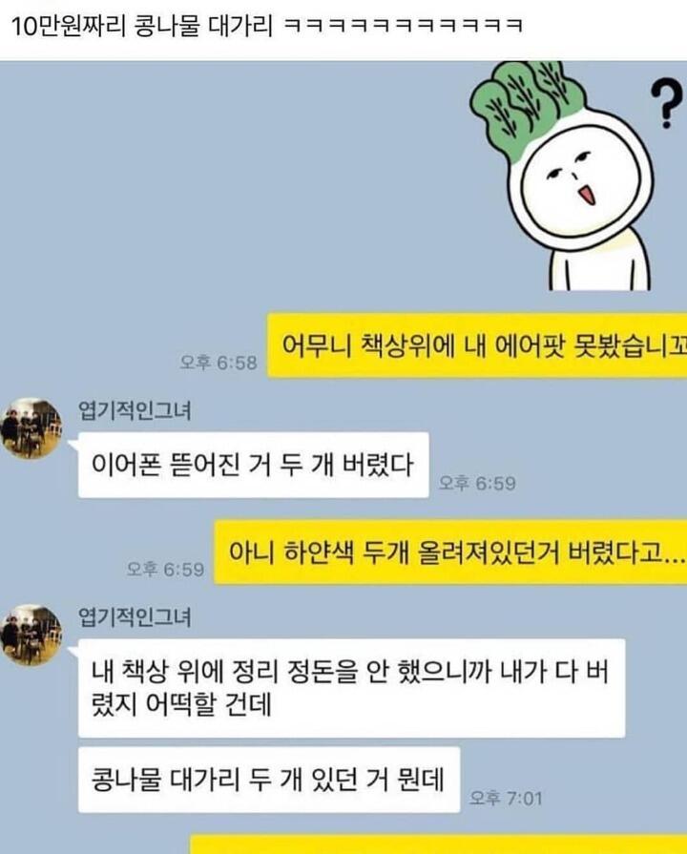This screenshot has height=854, width=687.
Task: Tap the 오후 7:01 timestamp
Action: point(506,799)
